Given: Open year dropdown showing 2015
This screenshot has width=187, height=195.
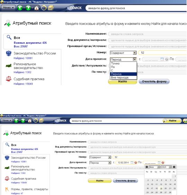Looking at the screenshot, I should (x=166, y=167).
